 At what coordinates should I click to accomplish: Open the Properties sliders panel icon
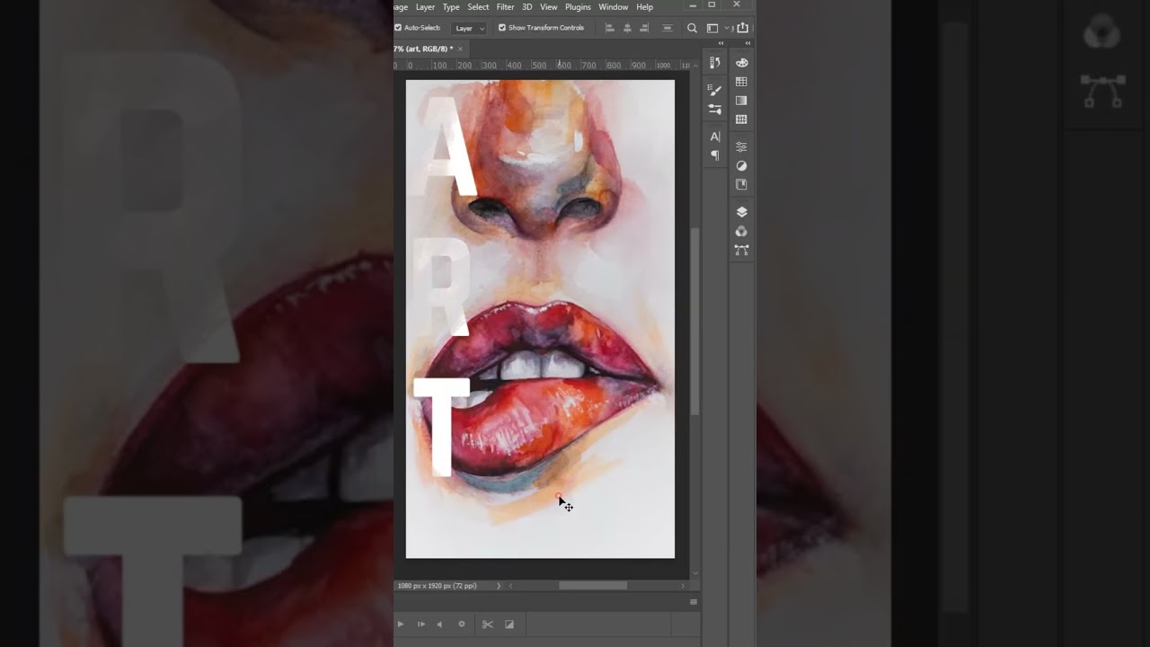(x=741, y=146)
